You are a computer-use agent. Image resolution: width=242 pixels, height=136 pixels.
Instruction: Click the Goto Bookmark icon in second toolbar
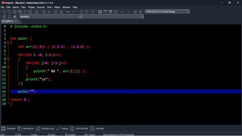point(15,17)
